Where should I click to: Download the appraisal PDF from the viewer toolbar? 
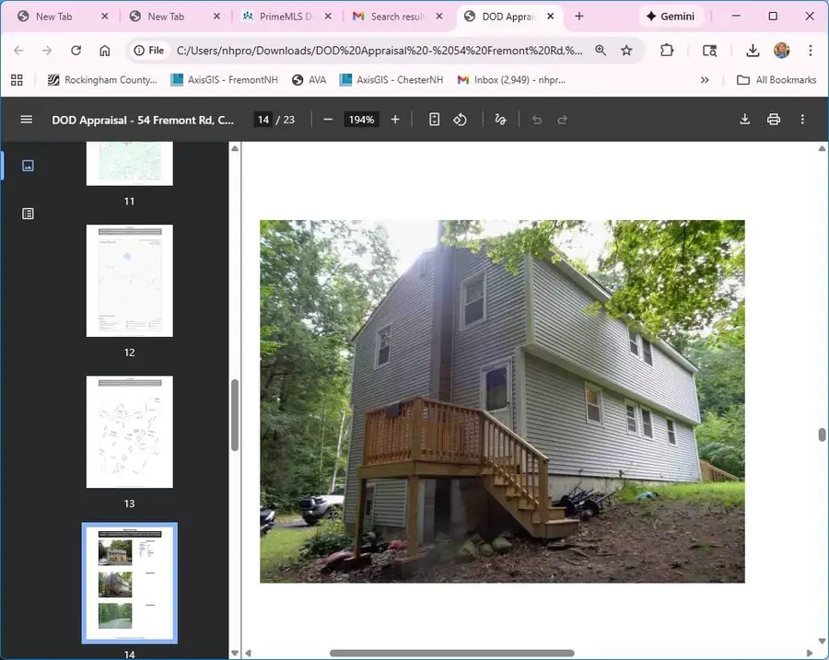pyautogui.click(x=744, y=119)
